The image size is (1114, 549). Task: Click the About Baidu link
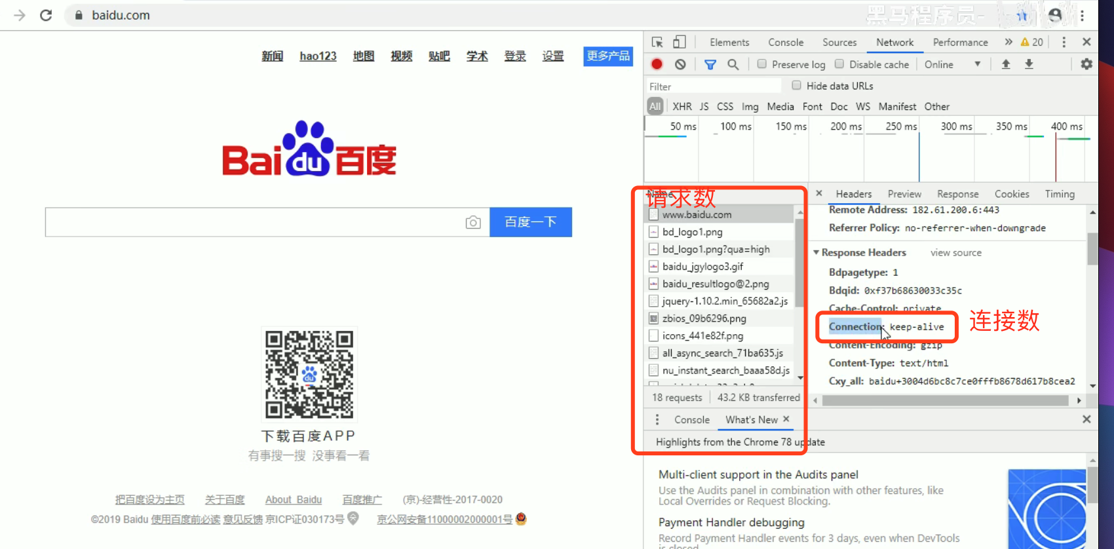point(294,499)
